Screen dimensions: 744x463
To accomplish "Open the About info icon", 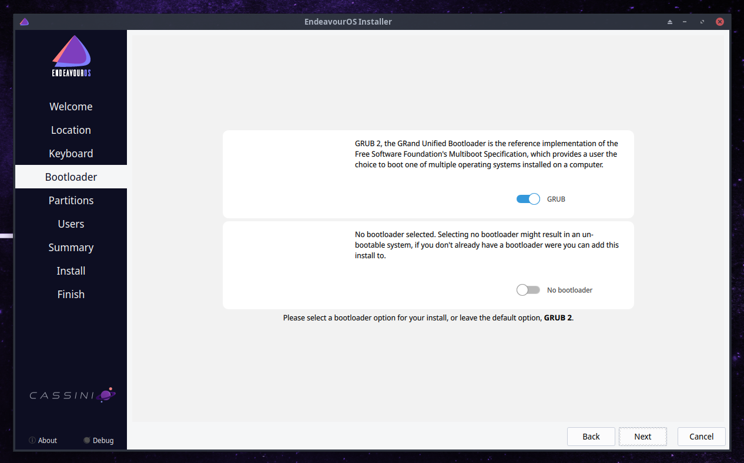I will (32, 440).
